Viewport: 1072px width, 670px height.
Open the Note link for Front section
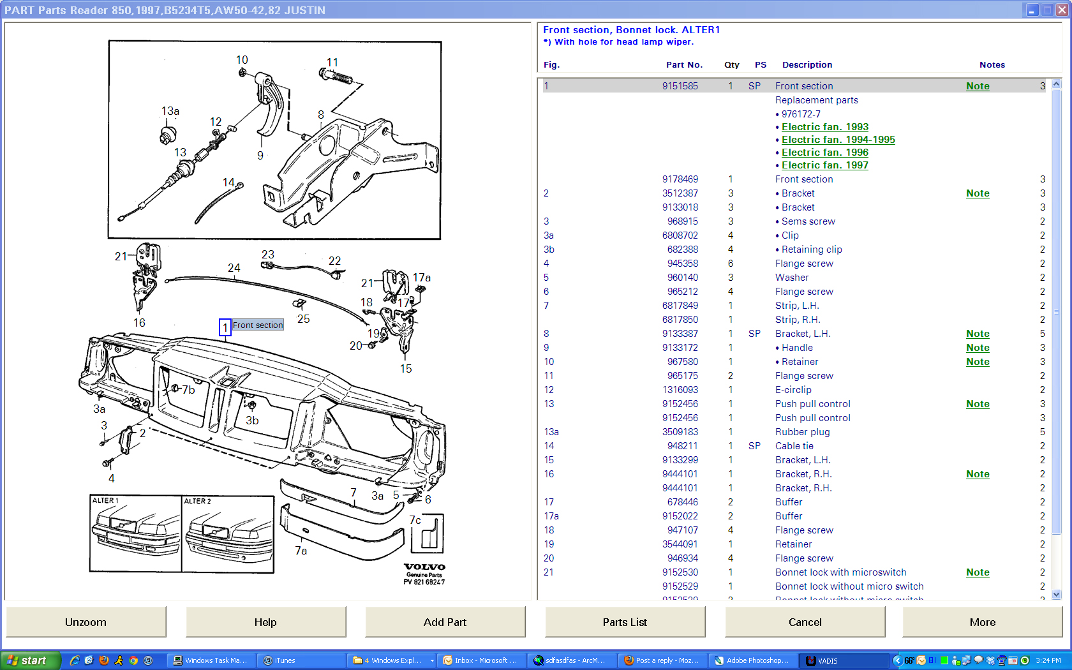coord(978,86)
